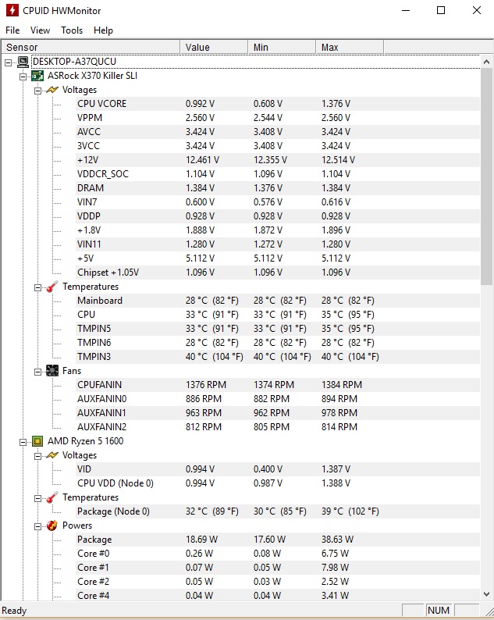Click the Ryzen Powers flame icon

click(52, 526)
